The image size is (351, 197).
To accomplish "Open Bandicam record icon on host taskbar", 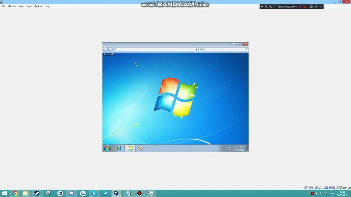I will [x=139, y=193].
